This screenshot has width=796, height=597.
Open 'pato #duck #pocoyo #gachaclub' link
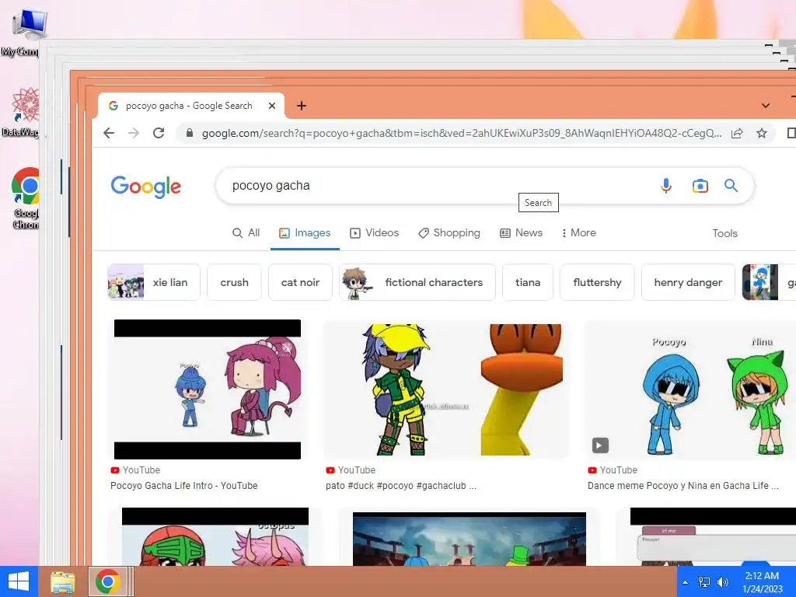(x=401, y=486)
